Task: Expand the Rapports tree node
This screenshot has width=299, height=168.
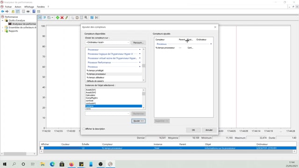Action: 3,31
